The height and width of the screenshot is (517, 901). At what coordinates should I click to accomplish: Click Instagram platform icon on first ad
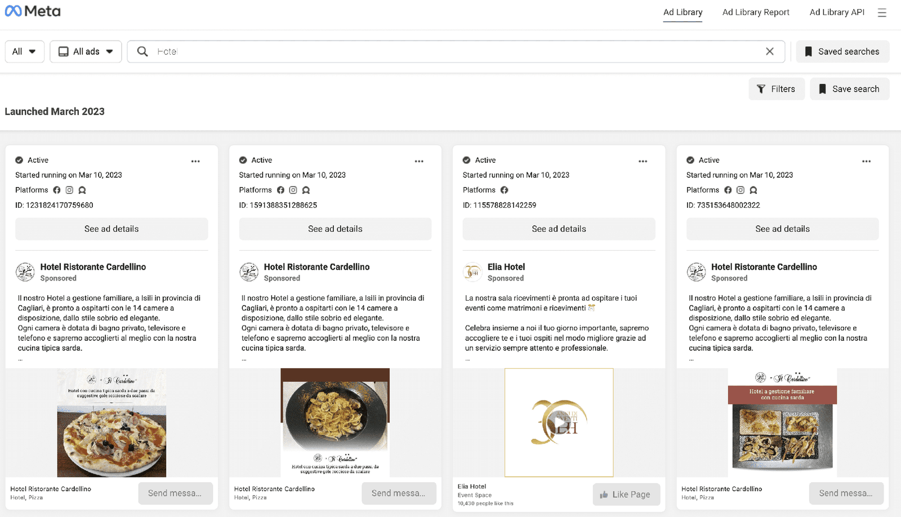coord(69,190)
